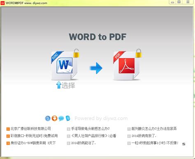195x159 pixels.
Task: Open the 北京广泰创联科技有限公司 ad link
Action: (x=31, y=129)
